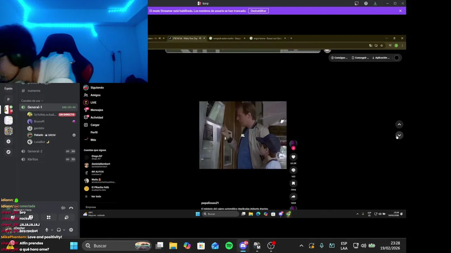Bookmark the TikTok video with the save icon

pyautogui.click(x=293, y=183)
